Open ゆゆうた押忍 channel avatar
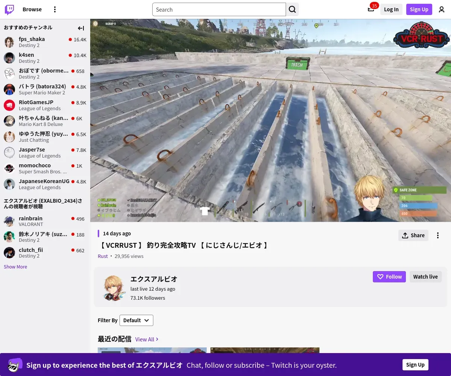The width and height of the screenshot is (451, 376). (9, 136)
